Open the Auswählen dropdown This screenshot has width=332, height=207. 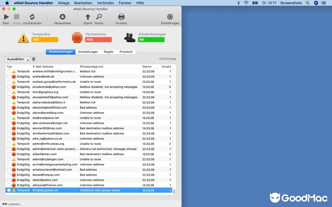tap(17, 59)
